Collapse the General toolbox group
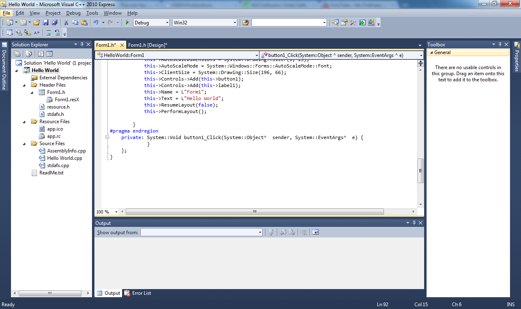 (431, 52)
